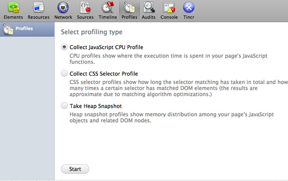The height and width of the screenshot is (181, 288).
Task: Open the Audits magnifier icon
Action: 149,7
